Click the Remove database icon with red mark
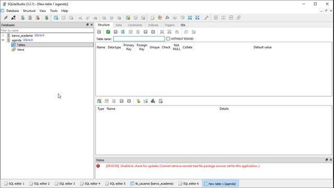Screen dimensions: 334x188 (x=38, y=18)
